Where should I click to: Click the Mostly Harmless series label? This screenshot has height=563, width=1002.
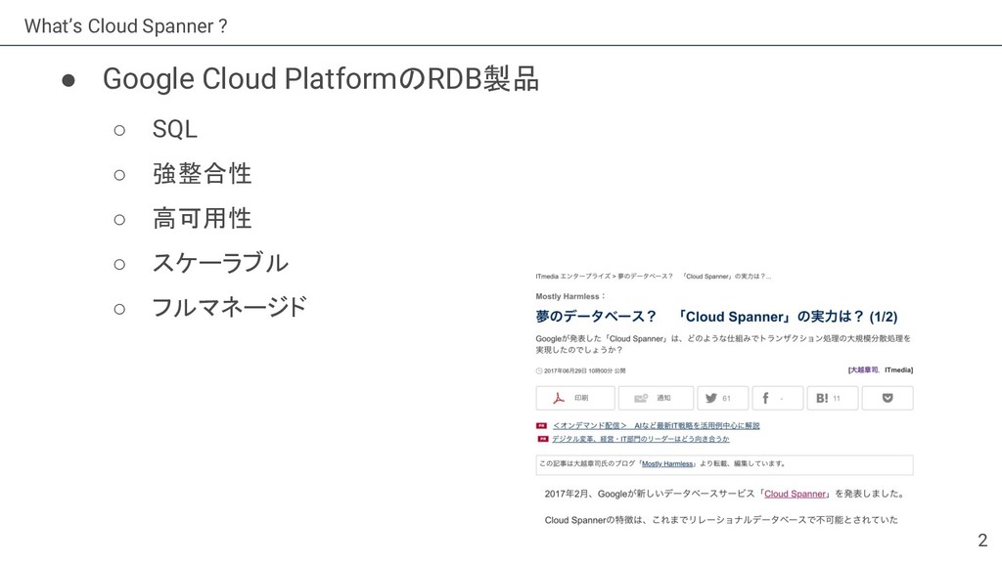pyautogui.click(x=570, y=296)
